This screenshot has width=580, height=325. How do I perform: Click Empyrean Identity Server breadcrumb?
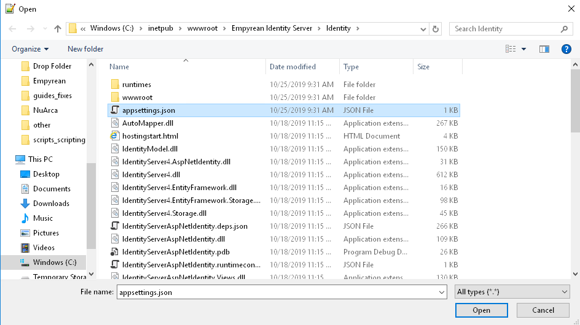click(272, 28)
